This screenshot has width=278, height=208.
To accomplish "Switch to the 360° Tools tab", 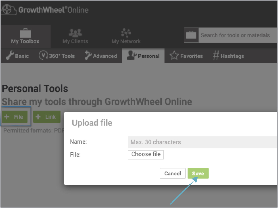I will [57, 56].
